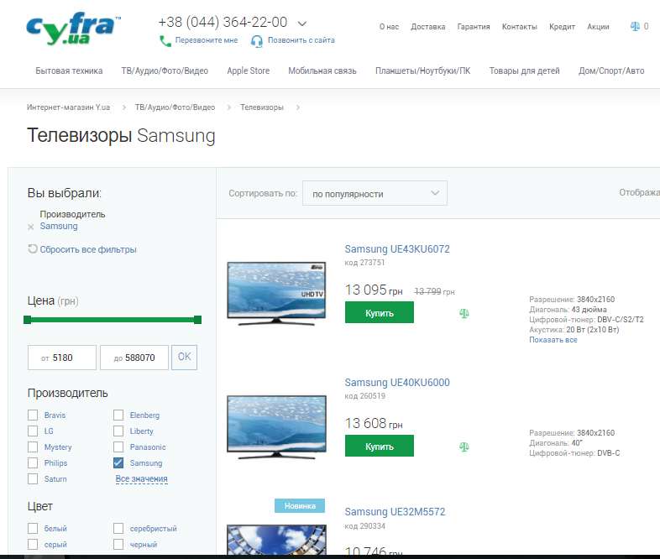Click reset filters circular arrow icon
This screenshot has height=559, width=660.
coord(33,249)
